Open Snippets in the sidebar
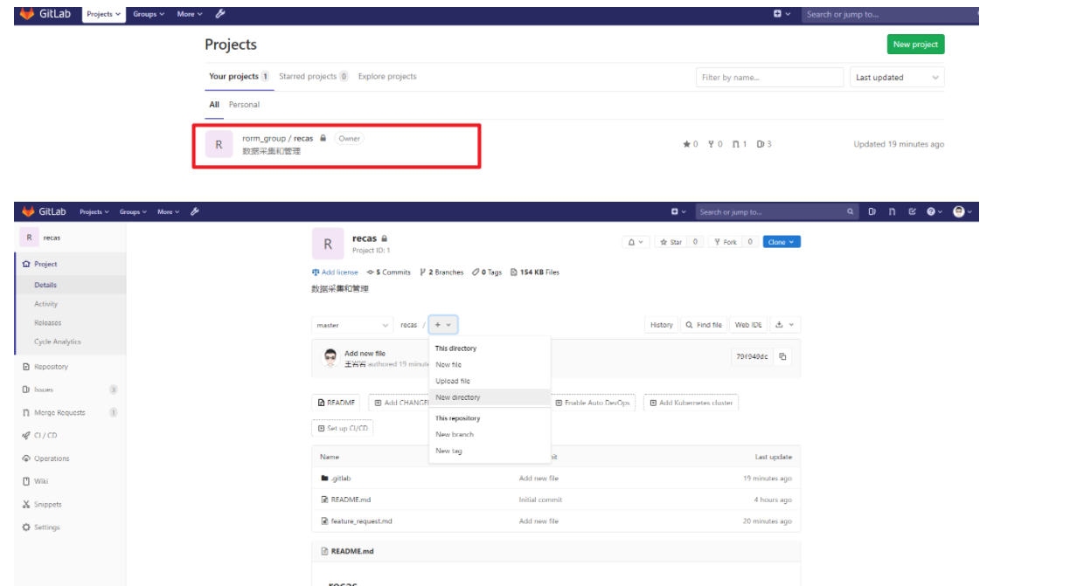This screenshot has width=1070, height=586. coord(70,504)
